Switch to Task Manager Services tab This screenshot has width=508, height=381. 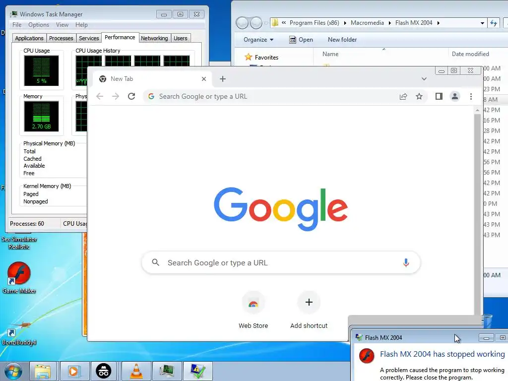(89, 38)
